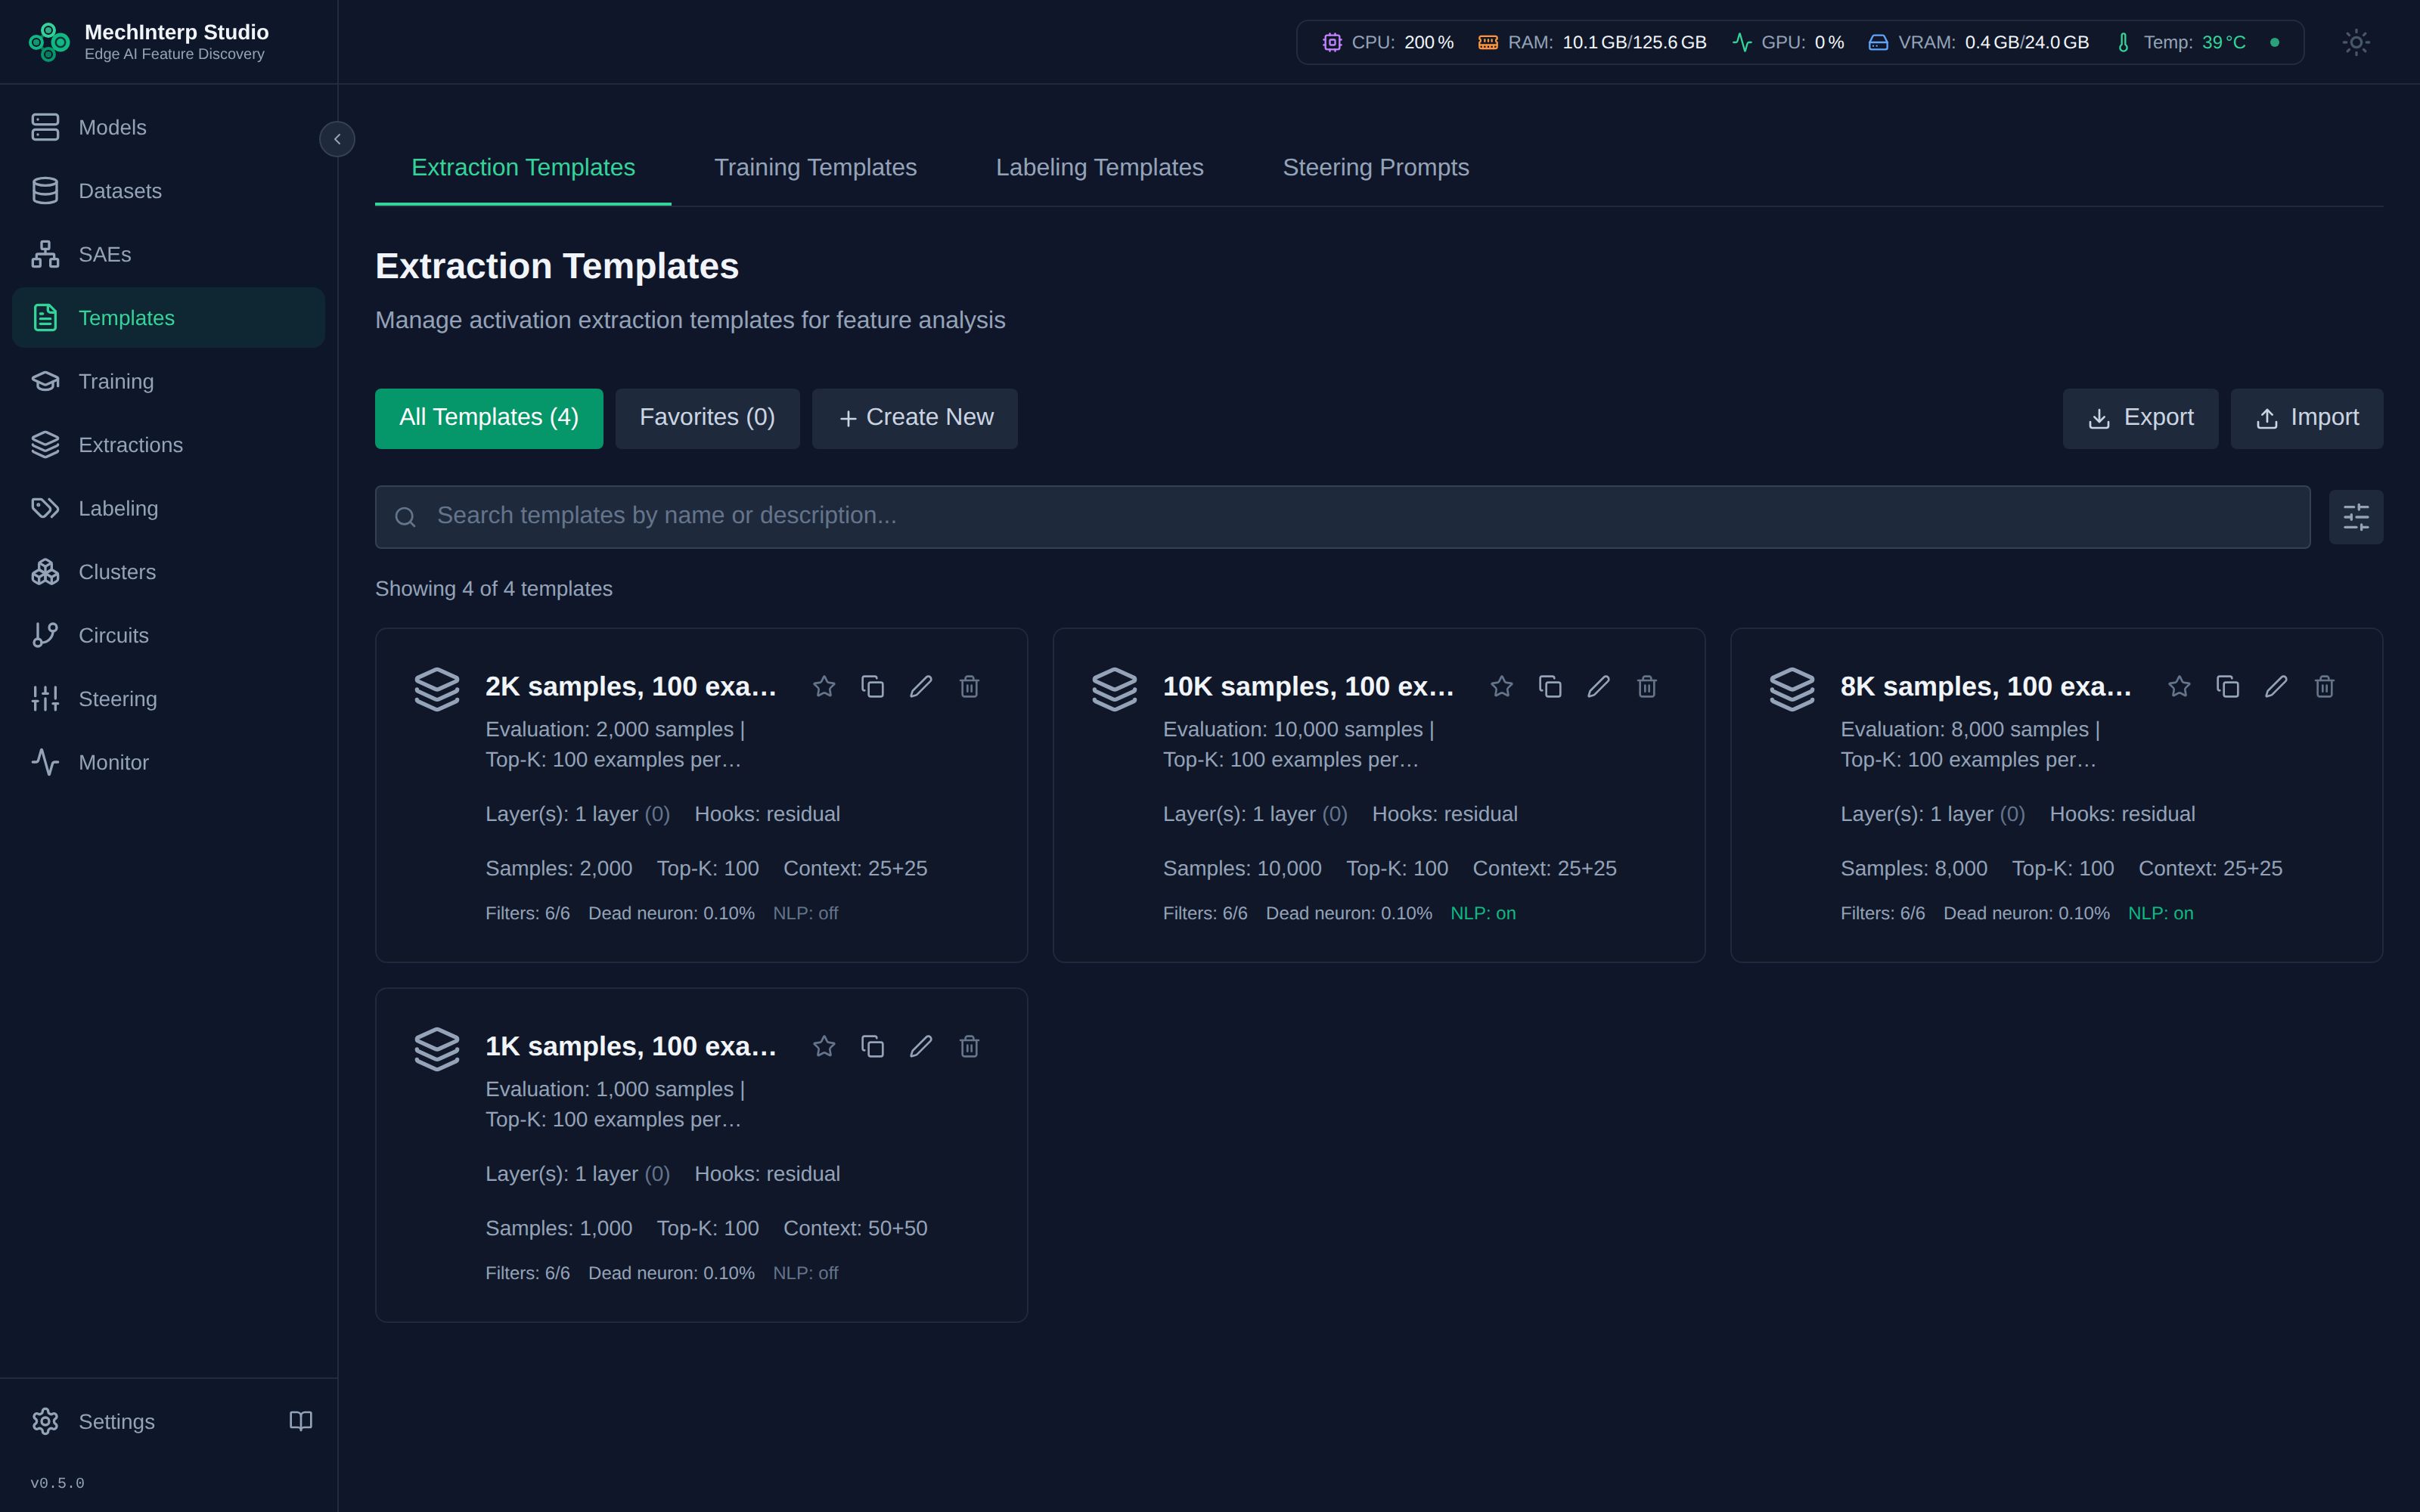Collapse the sidebar with the chevron
2420x1512 pixels.
[337, 139]
